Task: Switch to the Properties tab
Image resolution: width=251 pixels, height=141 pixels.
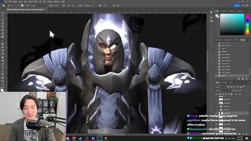Action: click(219, 40)
